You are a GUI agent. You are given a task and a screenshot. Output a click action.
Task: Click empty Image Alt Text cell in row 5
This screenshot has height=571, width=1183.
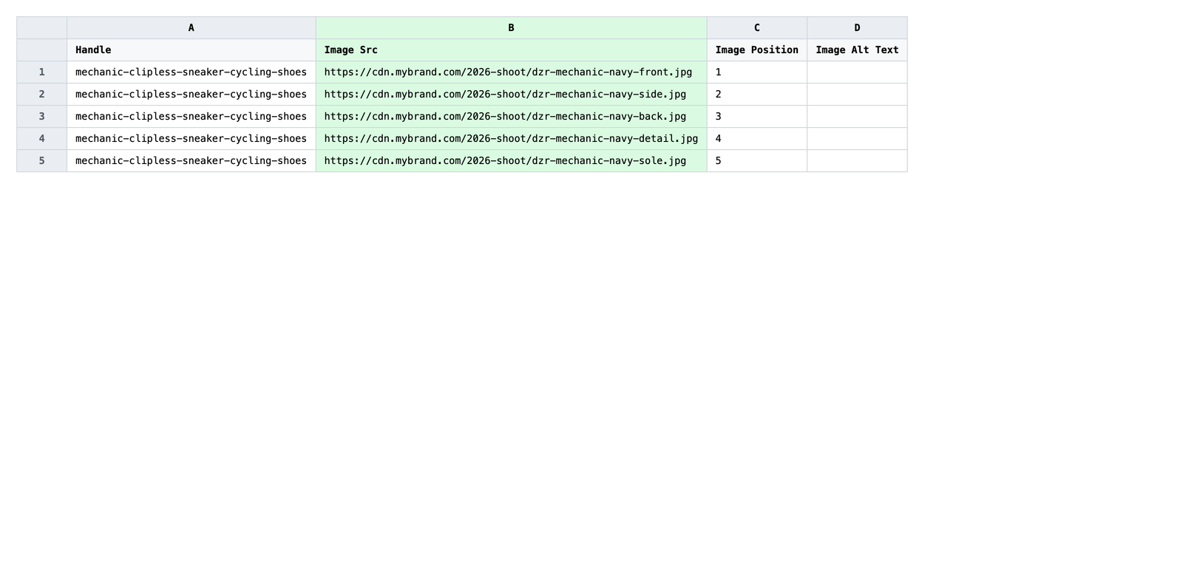tap(857, 161)
